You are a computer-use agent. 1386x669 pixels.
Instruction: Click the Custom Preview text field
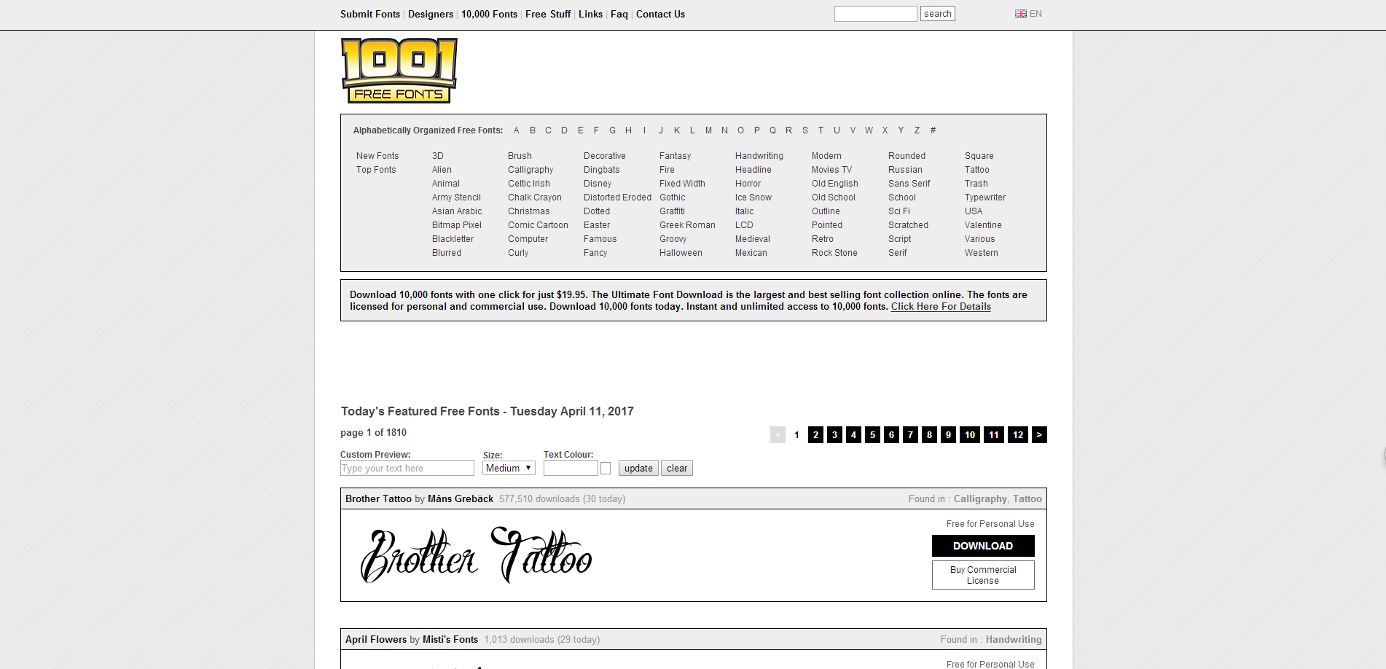click(x=407, y=468)
